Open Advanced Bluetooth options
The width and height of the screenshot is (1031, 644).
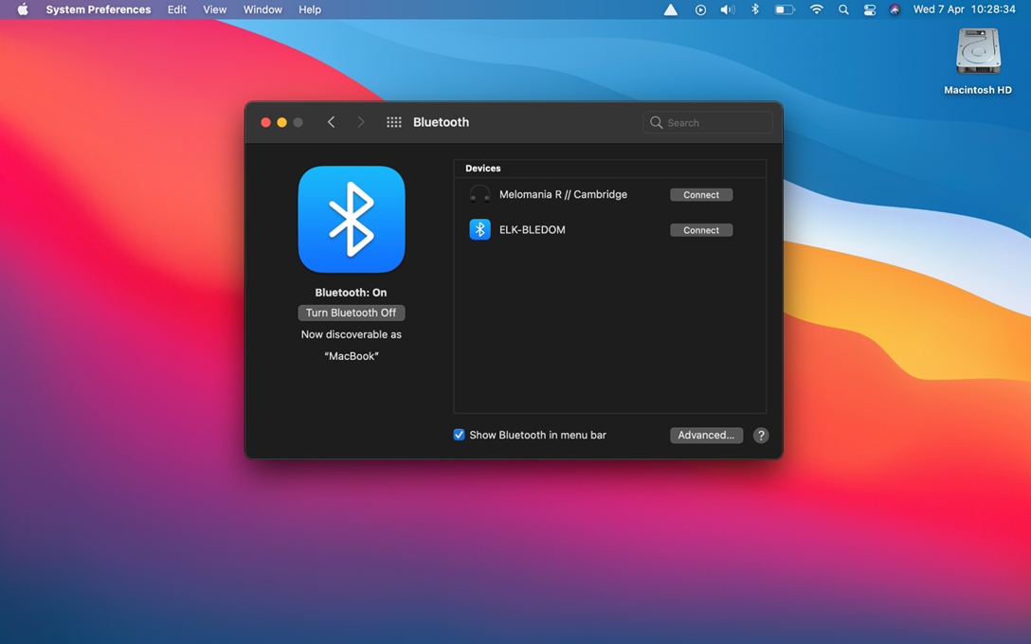point(706,436)
